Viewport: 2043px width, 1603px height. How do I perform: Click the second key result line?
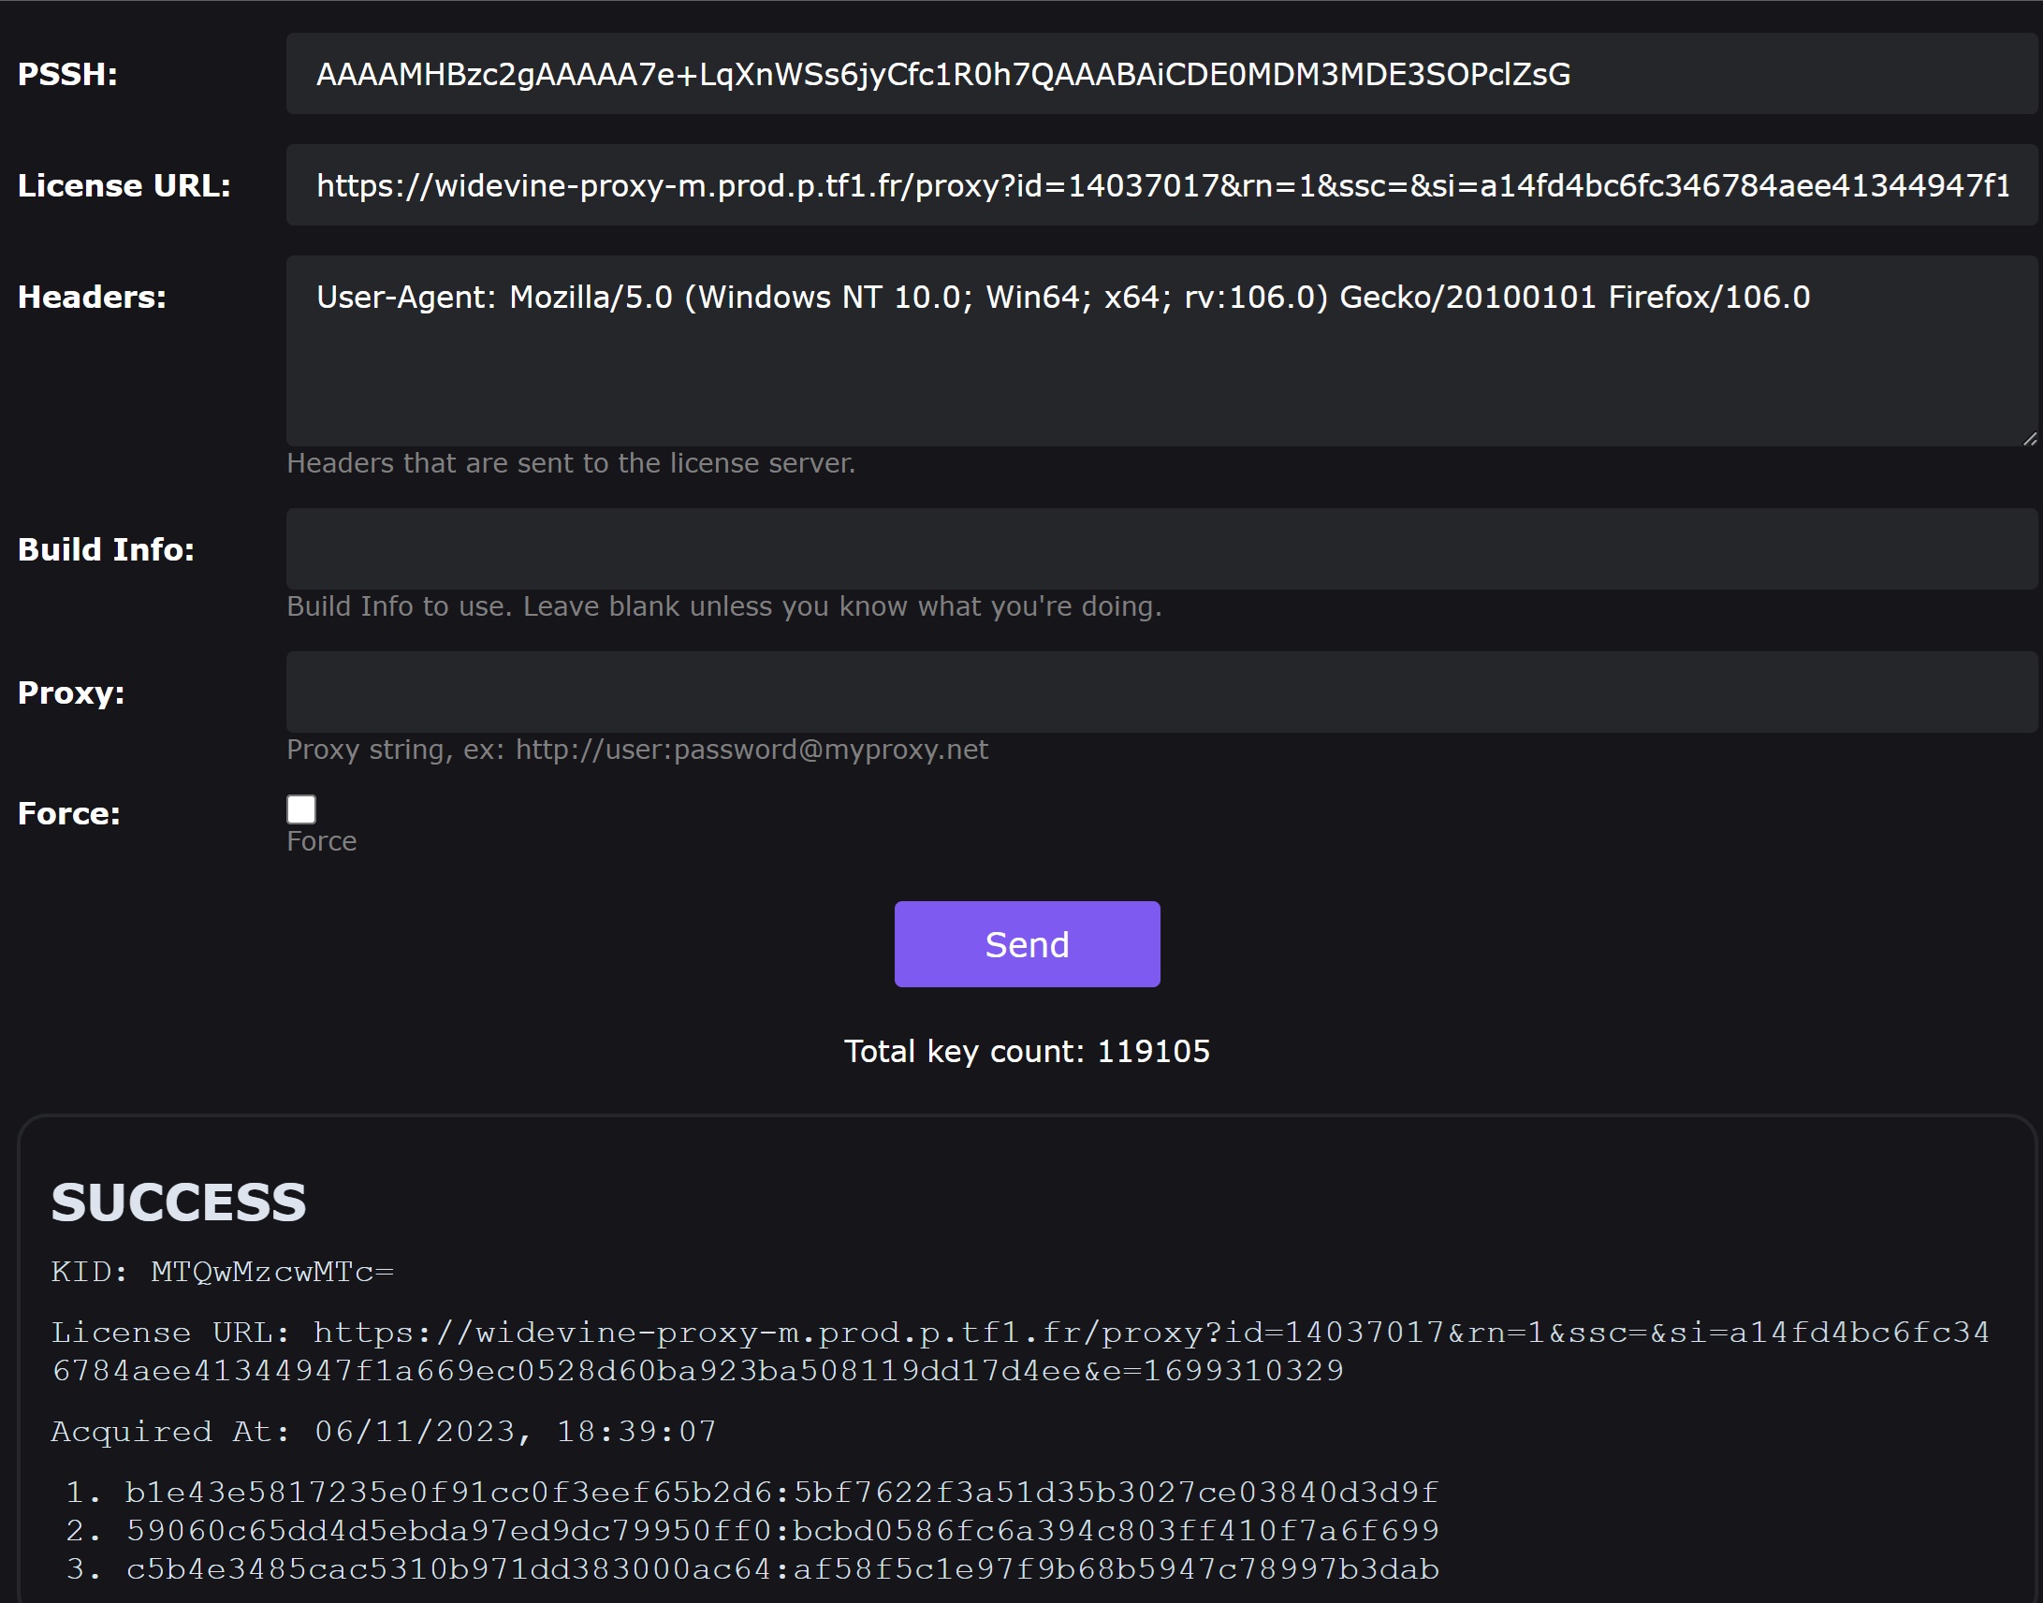click(x=781, y=1531)
